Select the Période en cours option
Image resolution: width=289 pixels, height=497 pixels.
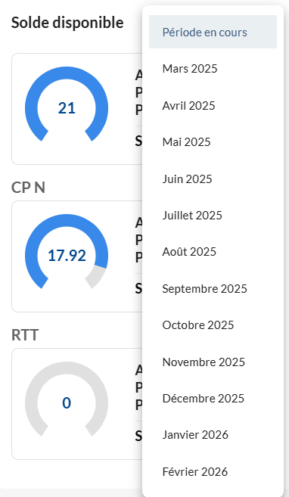(213, 32)
